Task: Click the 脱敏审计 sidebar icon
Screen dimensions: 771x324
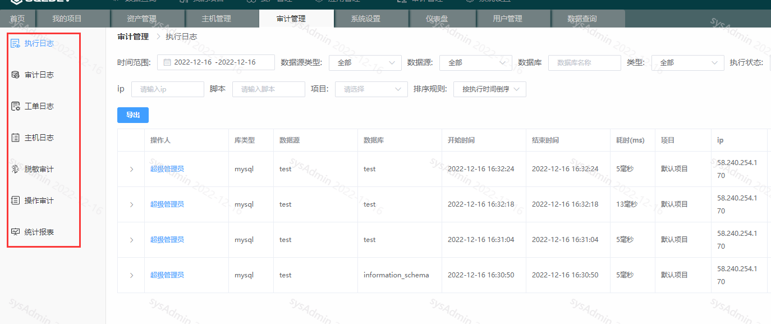Action: (15, 169)
